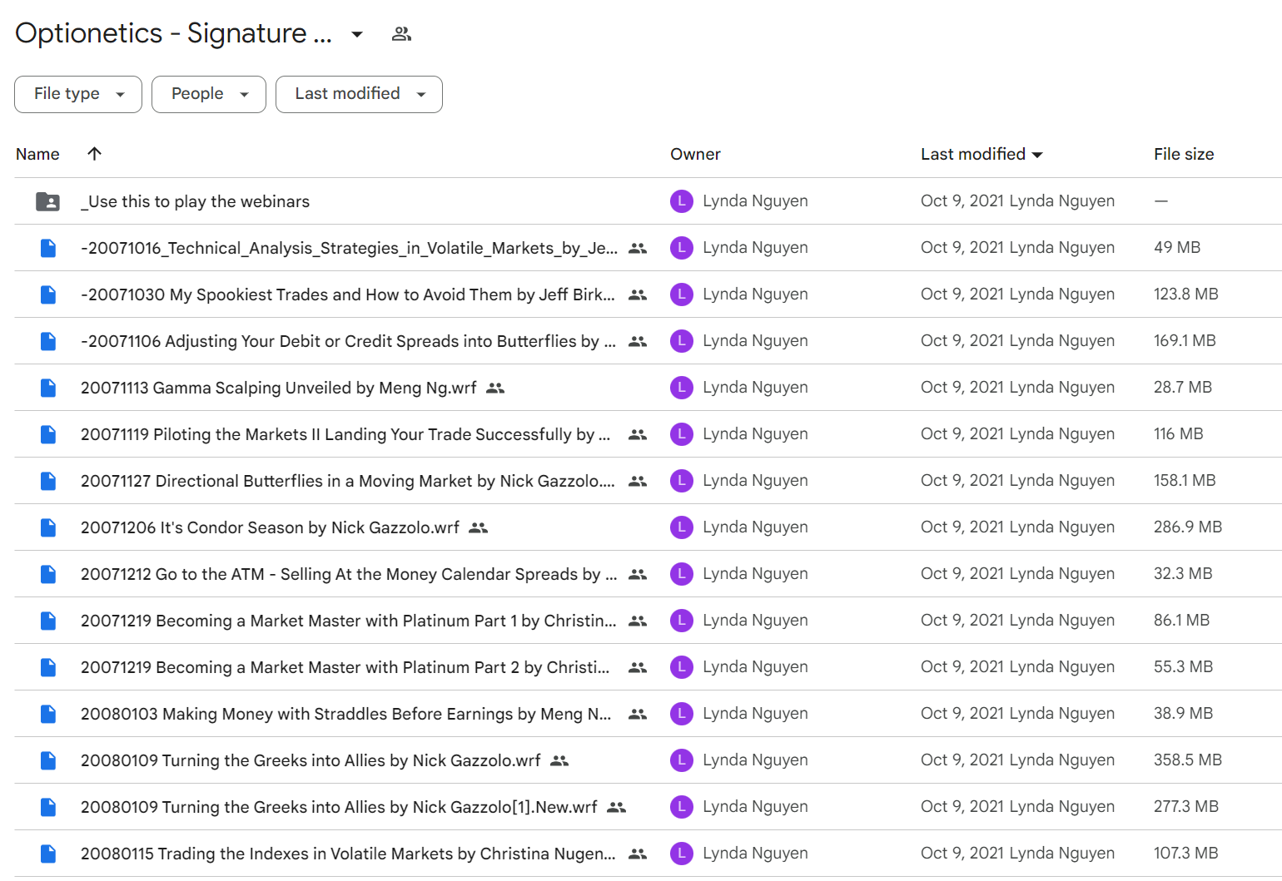Click shared icon on Trading the Indexes row

click(x=638, y=854)
